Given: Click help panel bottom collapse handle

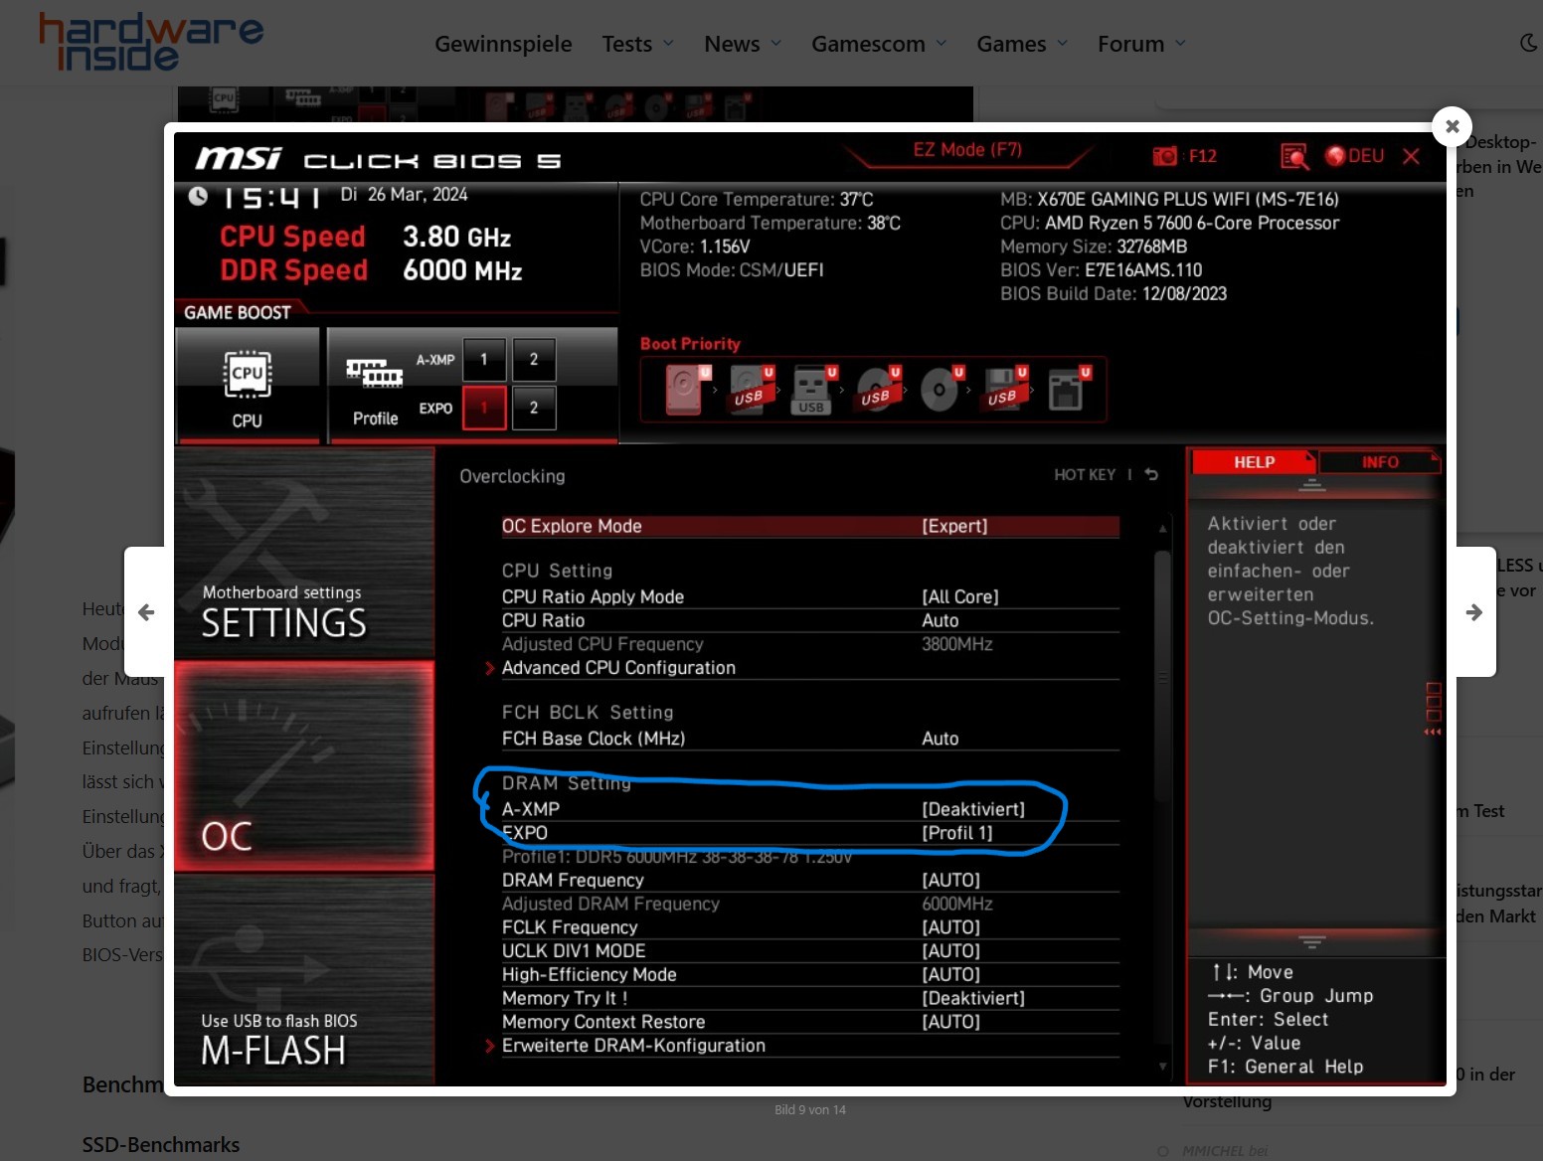Looking at the screenshot, I should [x=1312, y=941].
